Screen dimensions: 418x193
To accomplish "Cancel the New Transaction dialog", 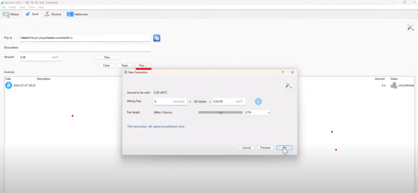I will (246, 148).
